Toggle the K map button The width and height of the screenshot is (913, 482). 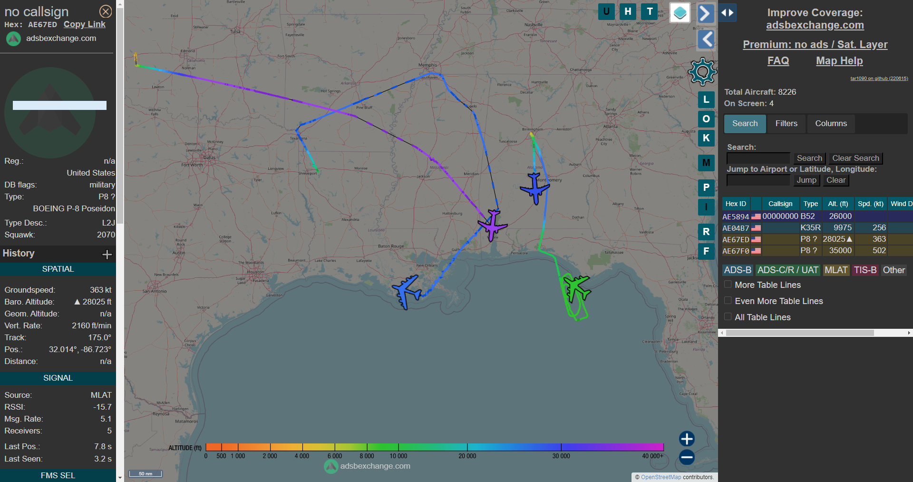tap(706, 138)
